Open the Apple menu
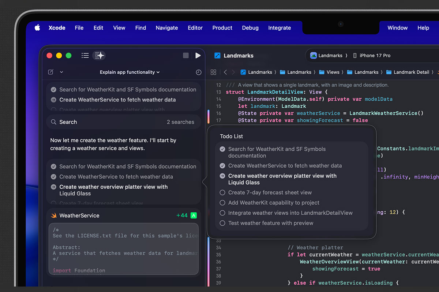Image resolution: width=439 pixels, height=292 pixels. point(37,28)
